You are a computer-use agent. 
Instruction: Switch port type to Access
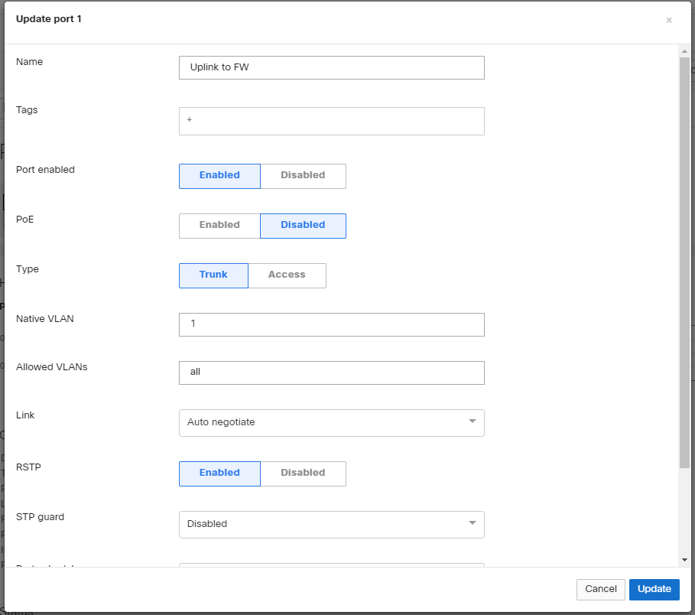point(287,275)
